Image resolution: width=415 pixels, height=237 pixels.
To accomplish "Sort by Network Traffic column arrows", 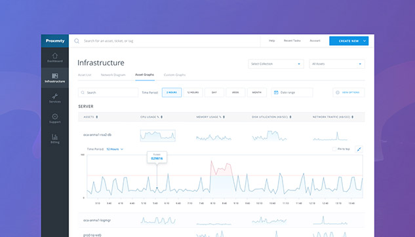I will coord(352,117).
